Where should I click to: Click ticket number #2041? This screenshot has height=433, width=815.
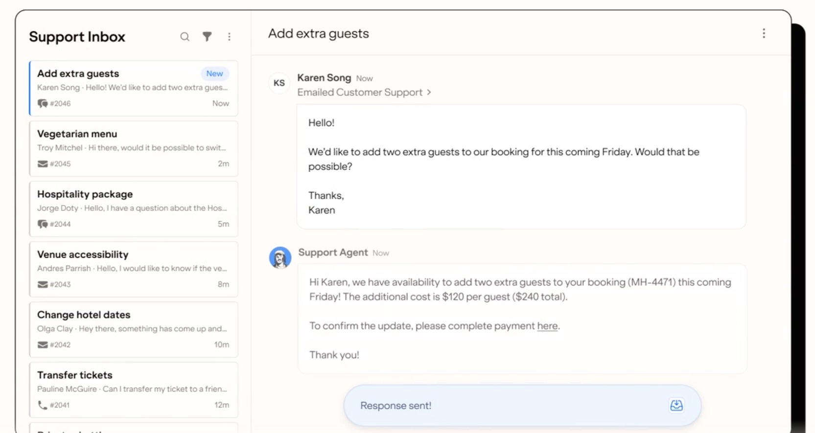tap(60, 405)
